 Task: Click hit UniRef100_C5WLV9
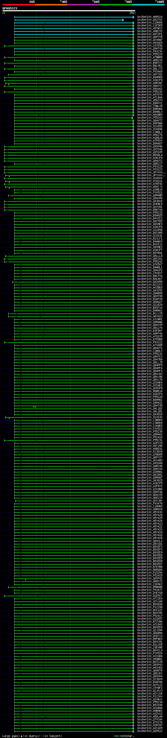[x=150, y=106]
